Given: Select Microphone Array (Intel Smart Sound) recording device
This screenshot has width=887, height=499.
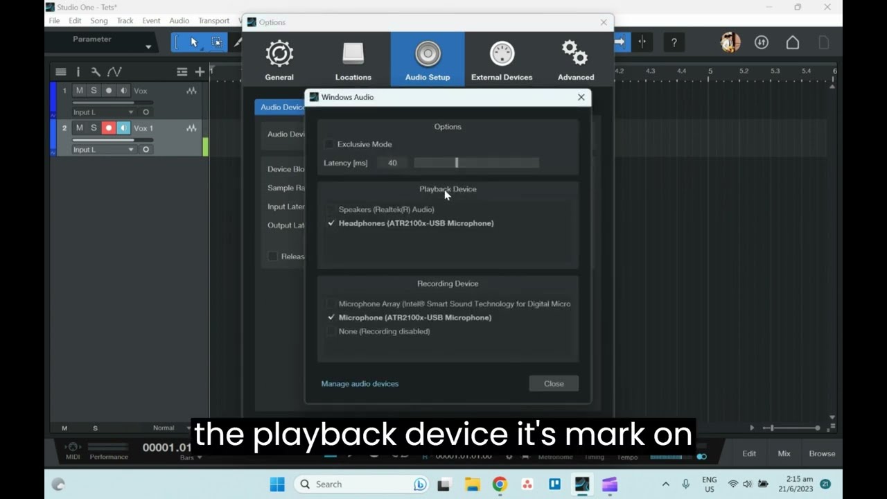Looking at the screenshot, I should 455,304.
